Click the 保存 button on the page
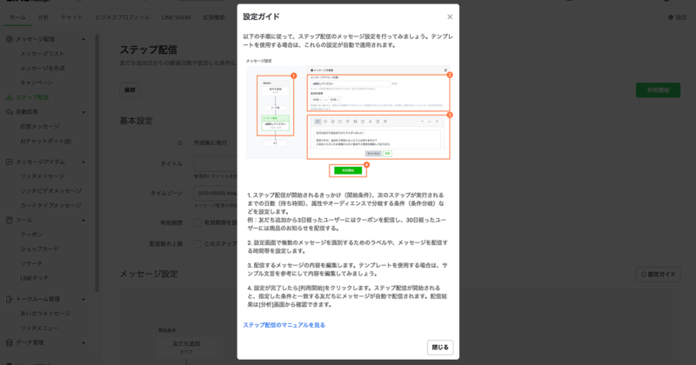Screen dimensions: 696x365 [130, 90]
